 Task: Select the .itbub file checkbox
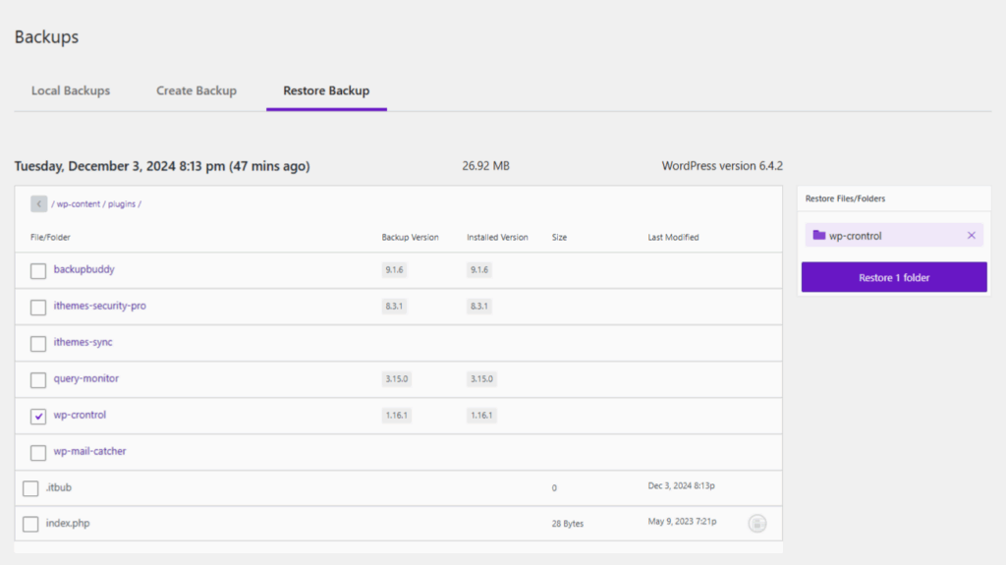point(30,488)
